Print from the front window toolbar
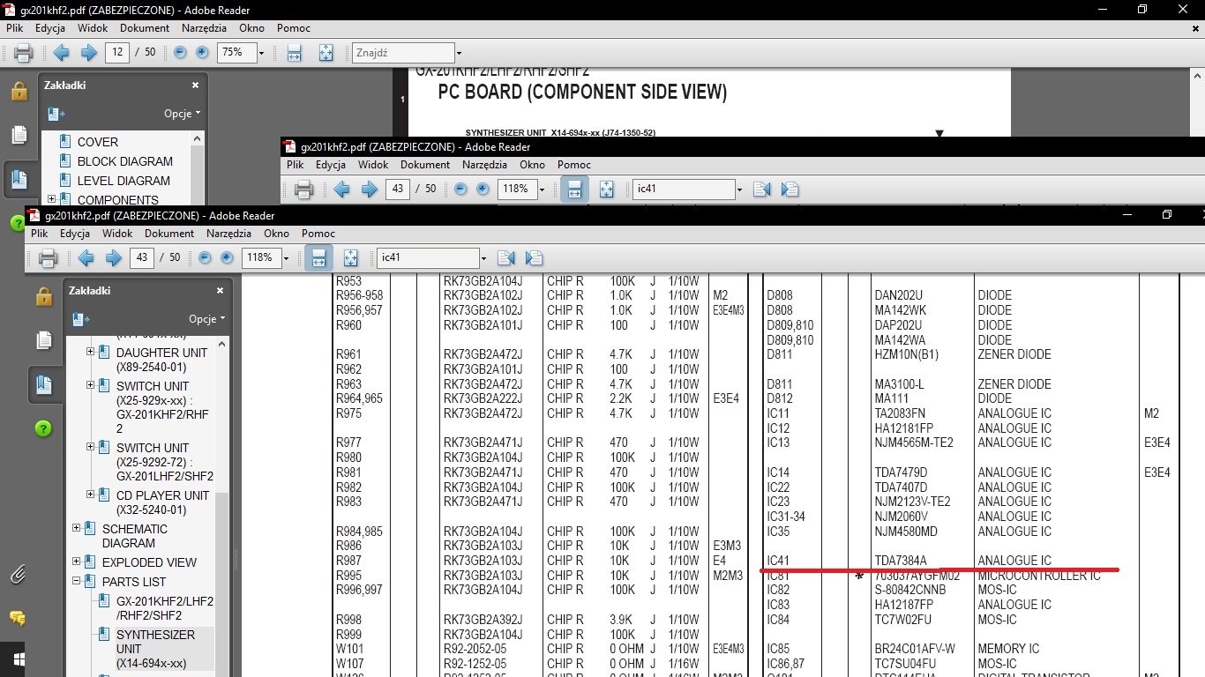Viewport: 1205px width, 677px height. (x=49, y=258)
